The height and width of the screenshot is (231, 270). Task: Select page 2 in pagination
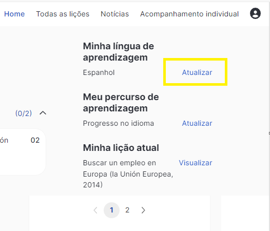[x=127, y=210]
